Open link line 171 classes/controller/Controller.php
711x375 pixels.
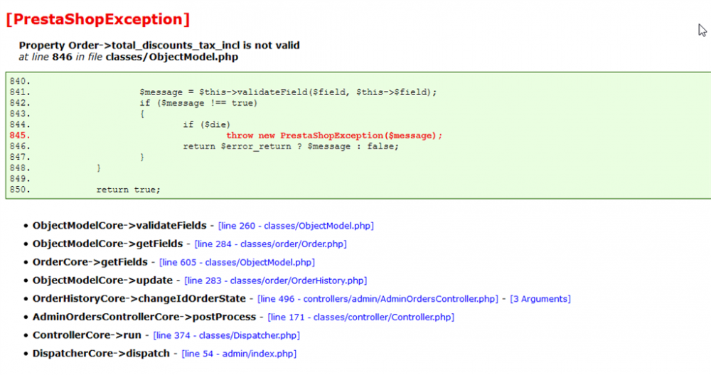(x=361, y=317)
